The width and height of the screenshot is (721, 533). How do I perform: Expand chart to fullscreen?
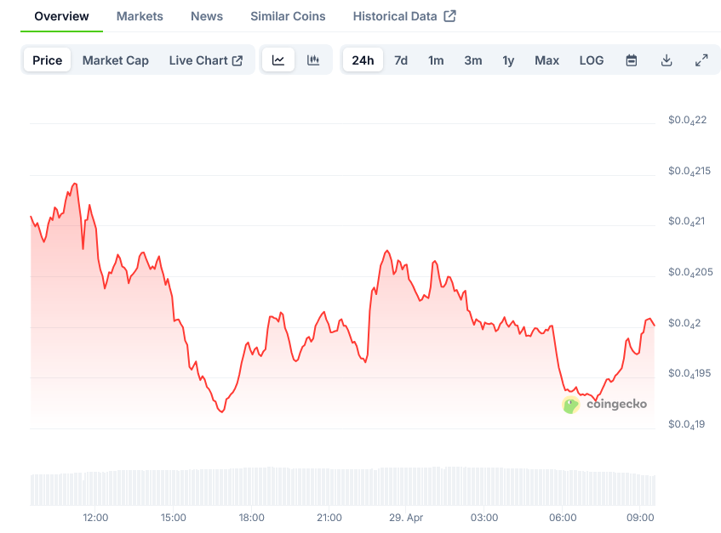[x=701, y=60]
